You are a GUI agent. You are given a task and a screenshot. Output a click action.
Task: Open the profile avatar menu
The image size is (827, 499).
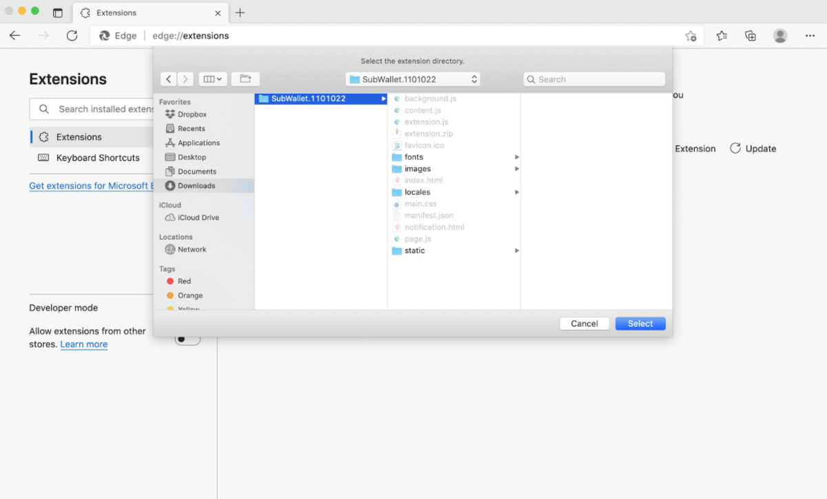[x=780, y=36]
